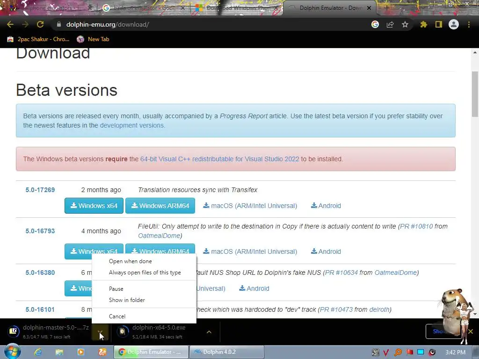This screenshot has height=359, width=479.
Task: Click the lock icon in address bar
Action: (59, 24)
